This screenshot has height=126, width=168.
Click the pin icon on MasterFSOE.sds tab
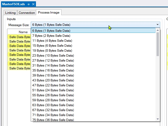point(28,4)
